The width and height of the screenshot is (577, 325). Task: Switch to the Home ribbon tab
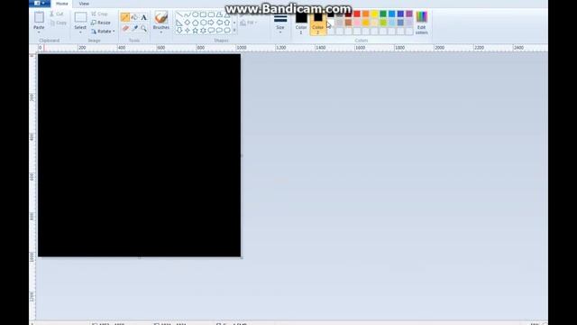[x=62, y=4]
